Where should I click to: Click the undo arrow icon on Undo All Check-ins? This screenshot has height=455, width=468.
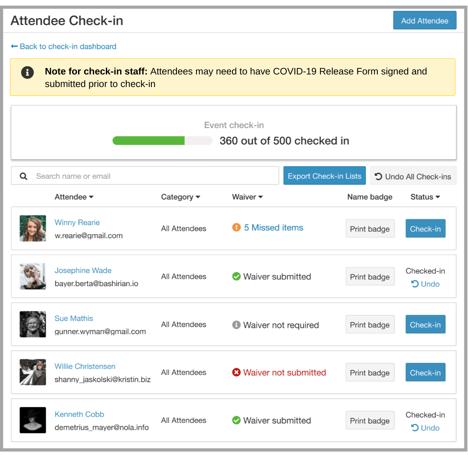380,176
